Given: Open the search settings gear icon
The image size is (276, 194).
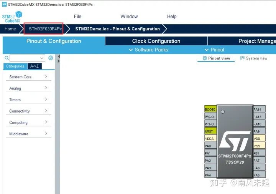Looking at the screenshot, I should 51,58.
